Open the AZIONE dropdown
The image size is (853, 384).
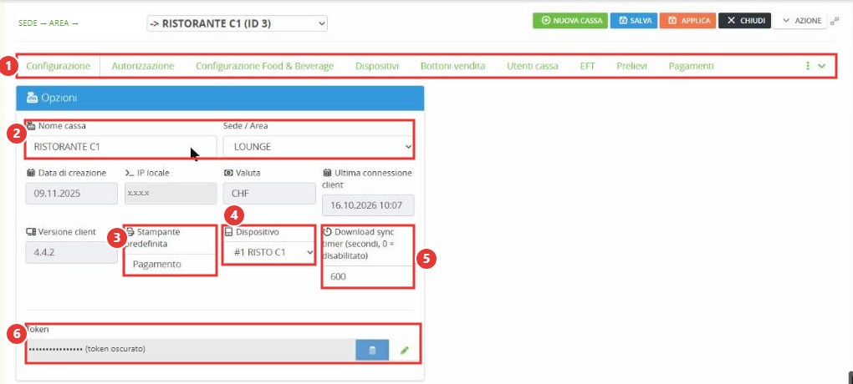[x=800, y=21]
